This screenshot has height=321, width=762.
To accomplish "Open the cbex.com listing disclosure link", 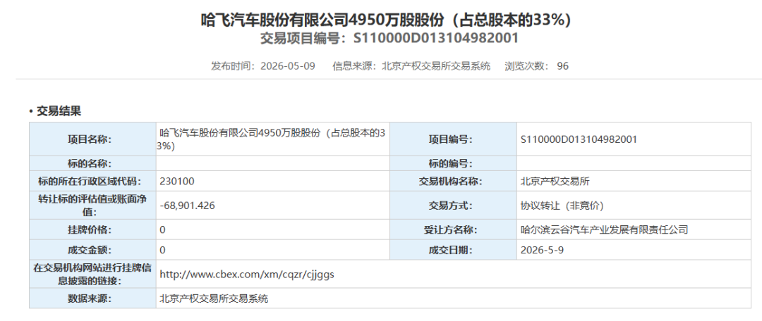I will [247, 275].
